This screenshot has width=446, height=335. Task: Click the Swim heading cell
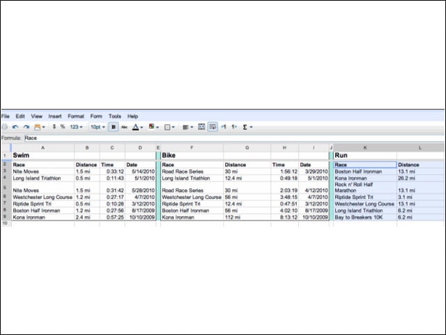pyautogui.click(x=43, y=156)
